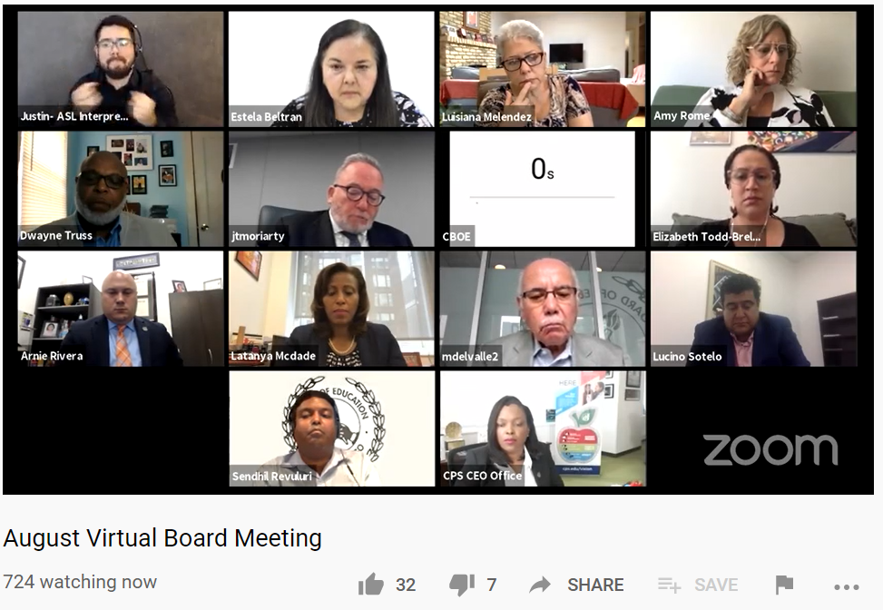The height and width of the screenshot is (610, 883).
Task: Open the three-dot more actions menu
Action: pyautogui.click(x=847, y=587)
